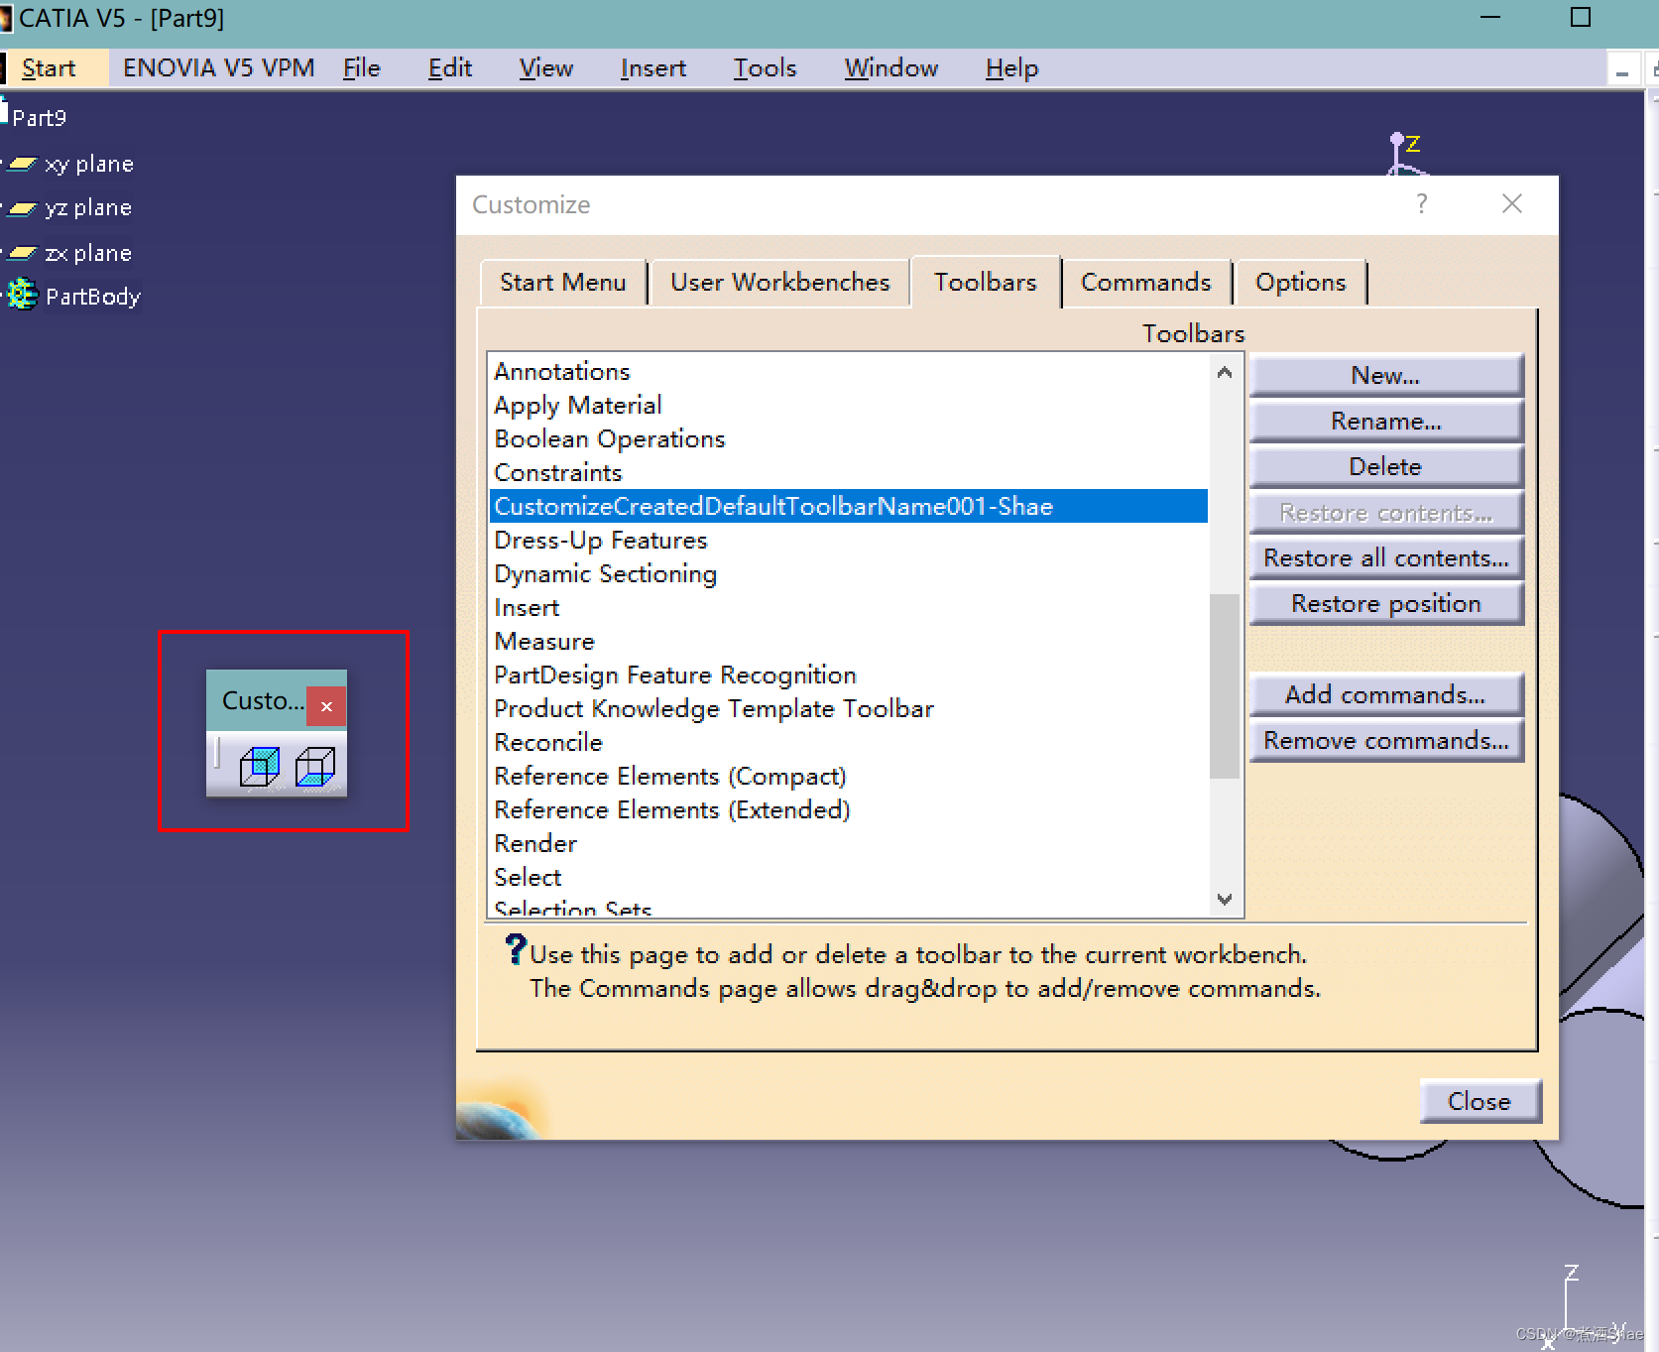Click the floating toolbar grip handle
The height and width of the screenshot is (1352, 1659).
[217, 753]
